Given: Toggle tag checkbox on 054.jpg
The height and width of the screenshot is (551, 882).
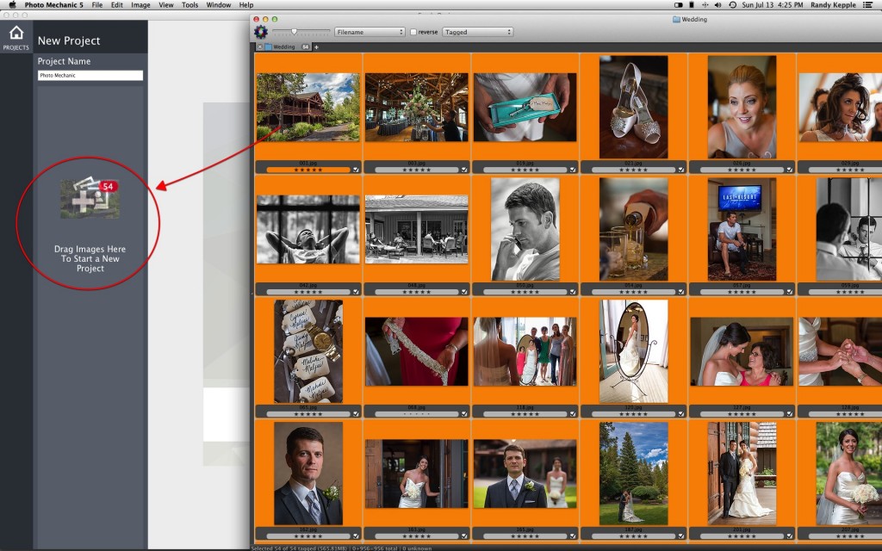Looking at the screenshot, I should tap(680, 292).
